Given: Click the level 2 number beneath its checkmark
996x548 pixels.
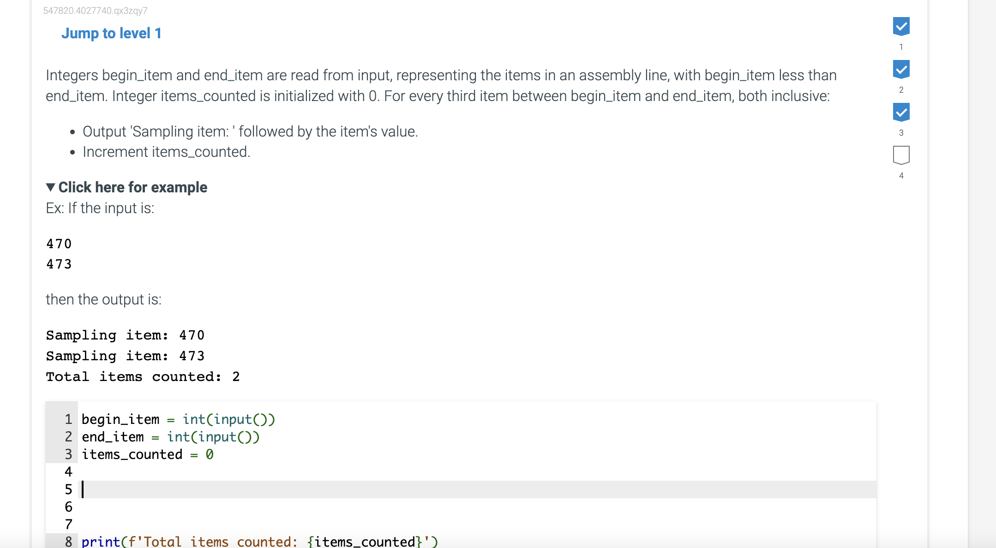Looking at the screenshot, I should coord(901,90).
